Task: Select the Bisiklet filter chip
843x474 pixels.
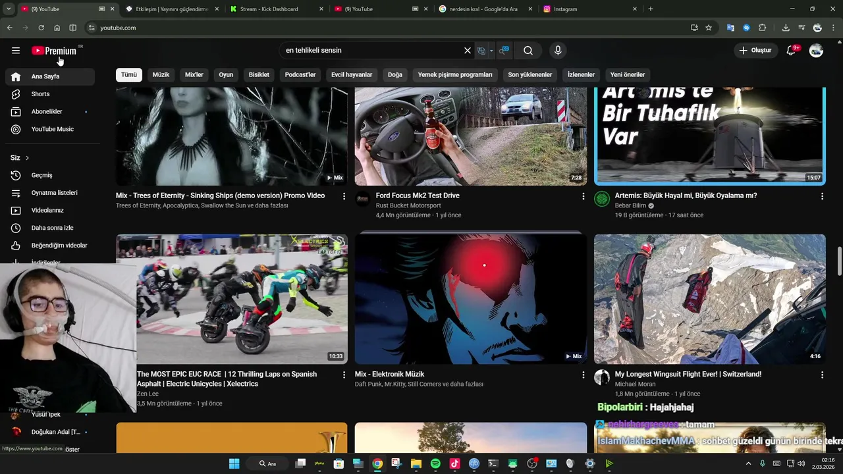Action: pos(259,74)
